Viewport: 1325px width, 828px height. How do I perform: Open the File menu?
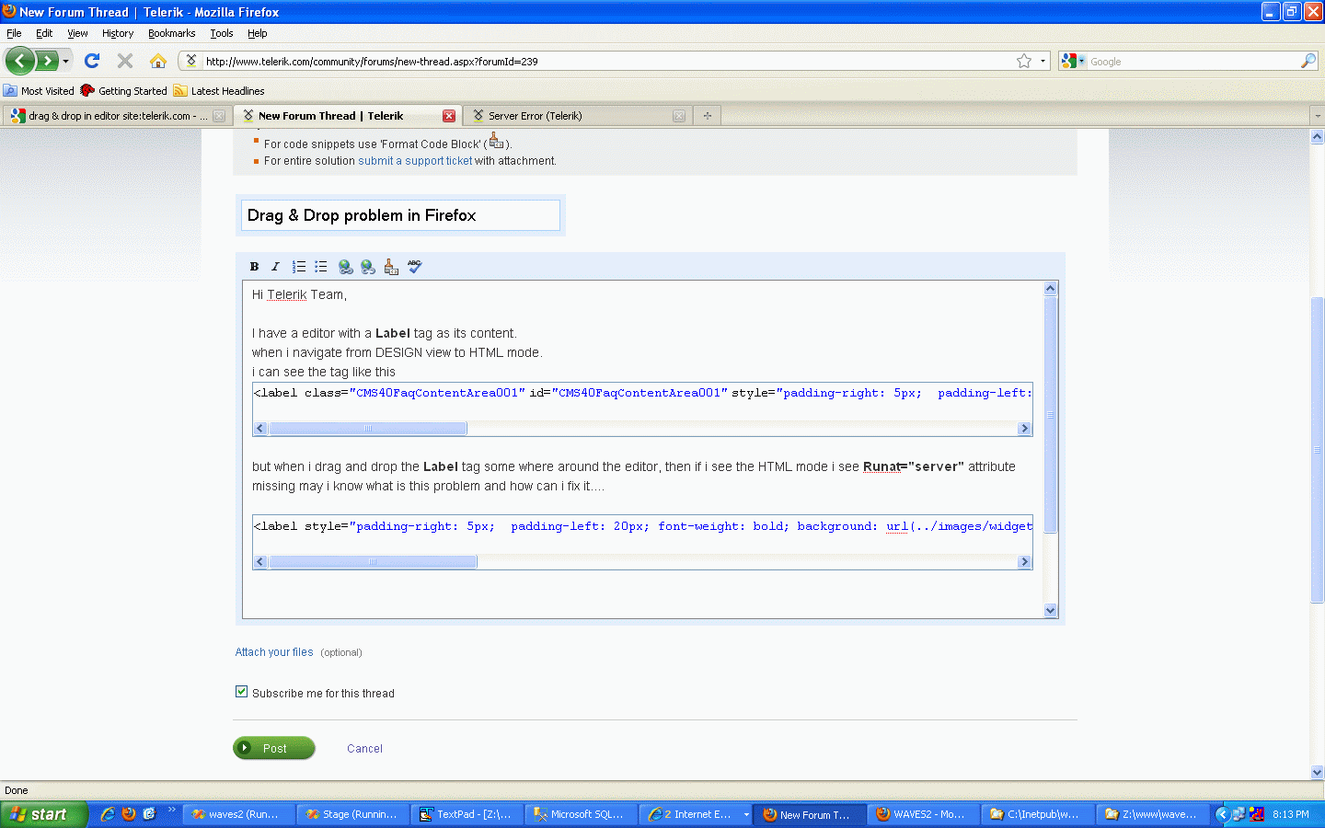[x=14, y=33]
